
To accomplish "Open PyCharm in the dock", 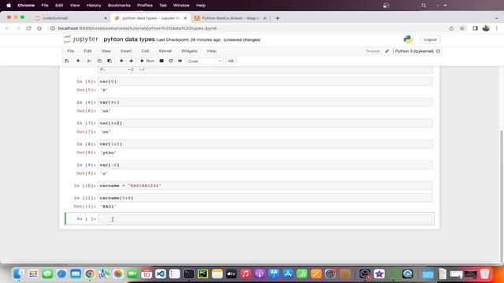I will click(203, 274).
